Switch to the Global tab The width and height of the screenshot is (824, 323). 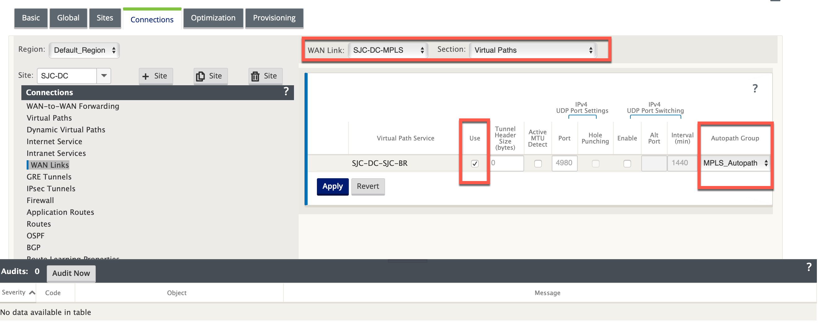pyautogui.click(x=68, y=18)
